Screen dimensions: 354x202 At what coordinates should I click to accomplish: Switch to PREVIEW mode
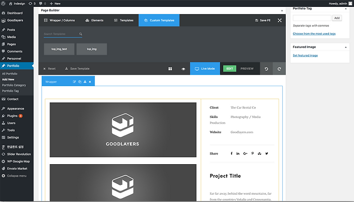[x=247, y=69]
